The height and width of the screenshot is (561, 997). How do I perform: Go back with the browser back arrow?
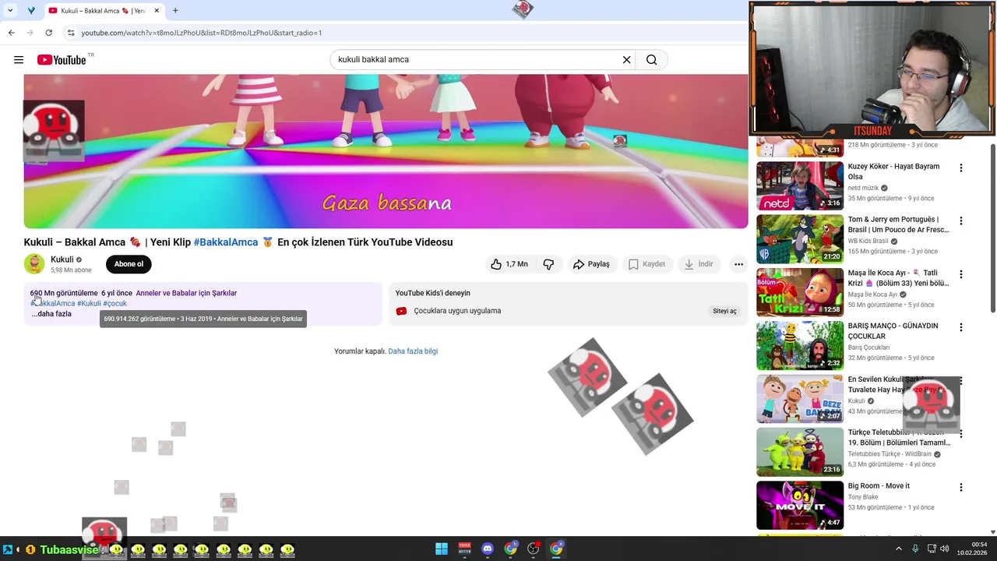point(11,33)
